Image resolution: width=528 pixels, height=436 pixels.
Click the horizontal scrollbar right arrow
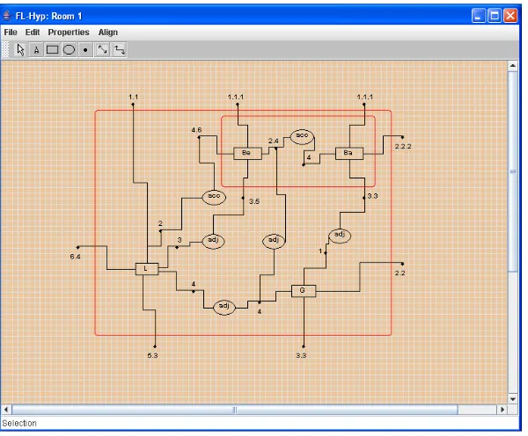pyautogui.click(x=502, y=410)
